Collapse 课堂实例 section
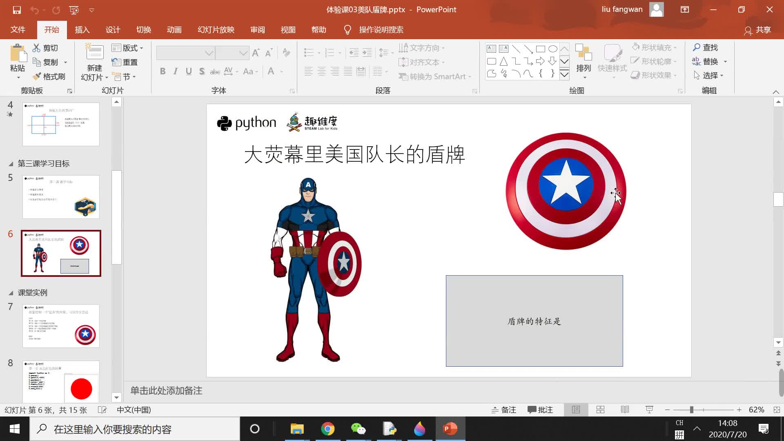 pos(11,293)
